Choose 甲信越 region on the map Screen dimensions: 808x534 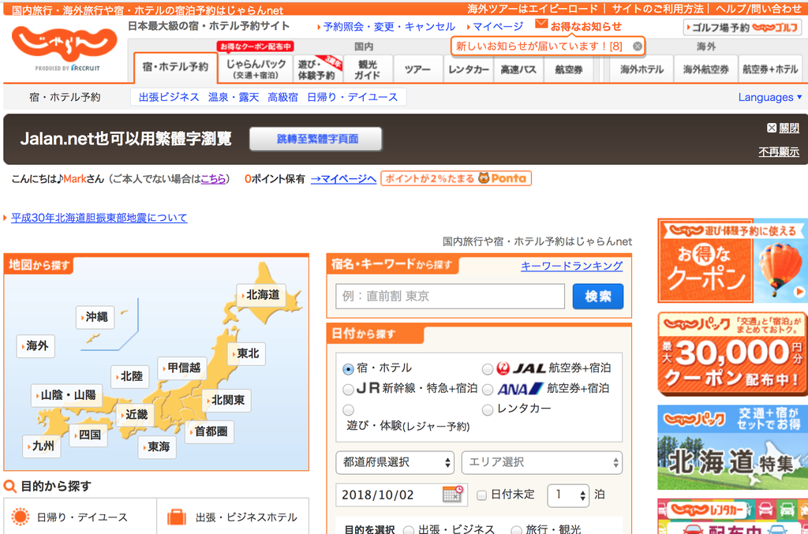click(x=182, y=368)
